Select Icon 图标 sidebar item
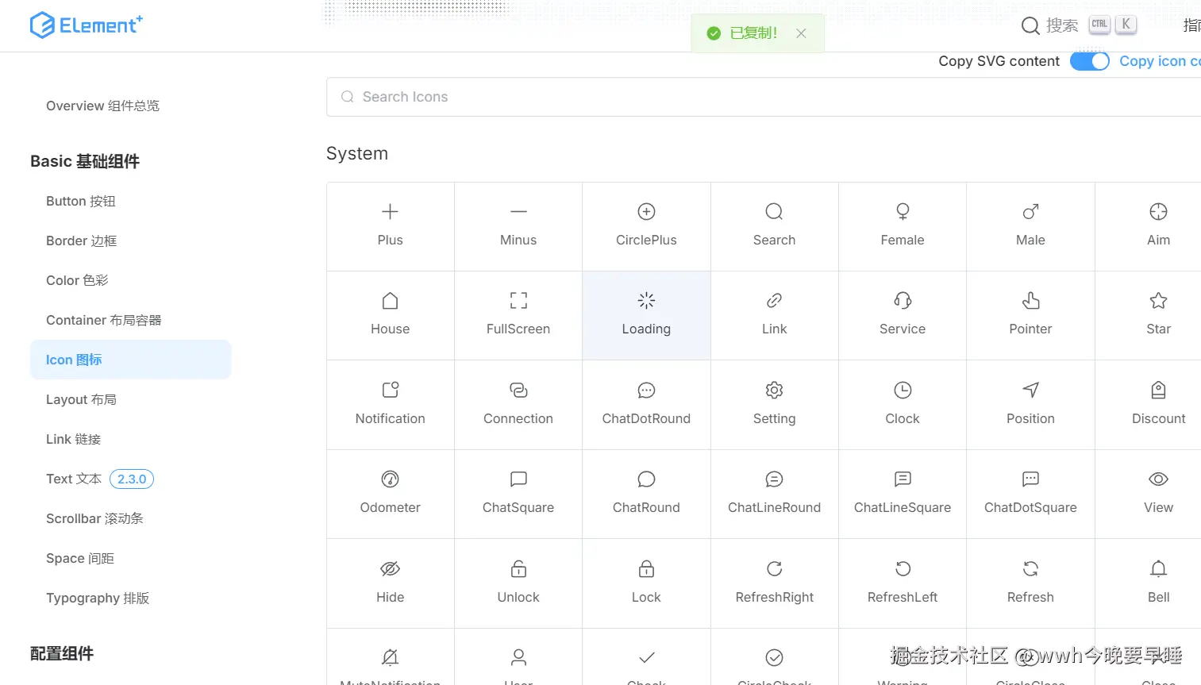The image size is (1201, 685). [x=131, y=360]
